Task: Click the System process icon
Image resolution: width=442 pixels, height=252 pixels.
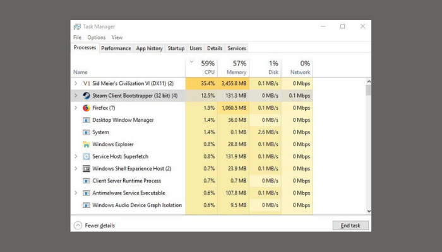Action: 87,132
